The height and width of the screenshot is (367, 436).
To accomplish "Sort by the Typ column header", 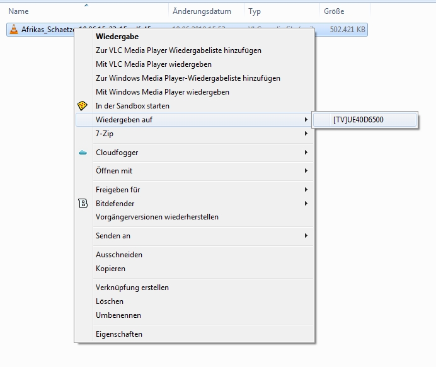I will pos(282,11).
